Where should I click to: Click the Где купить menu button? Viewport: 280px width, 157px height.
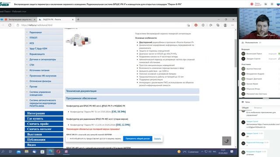pos(44,119)
